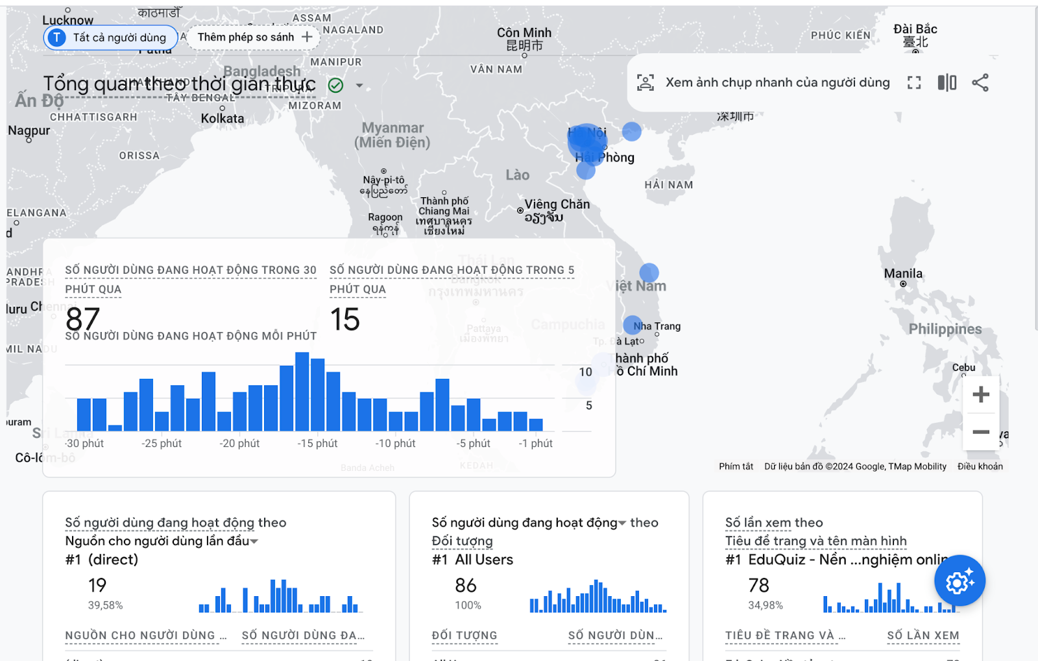Click 'SỐ NGƯỜI DÙNG ĐANG HOẠT ĐỘNG MỖI PHÚT' label

coord(191,336)
